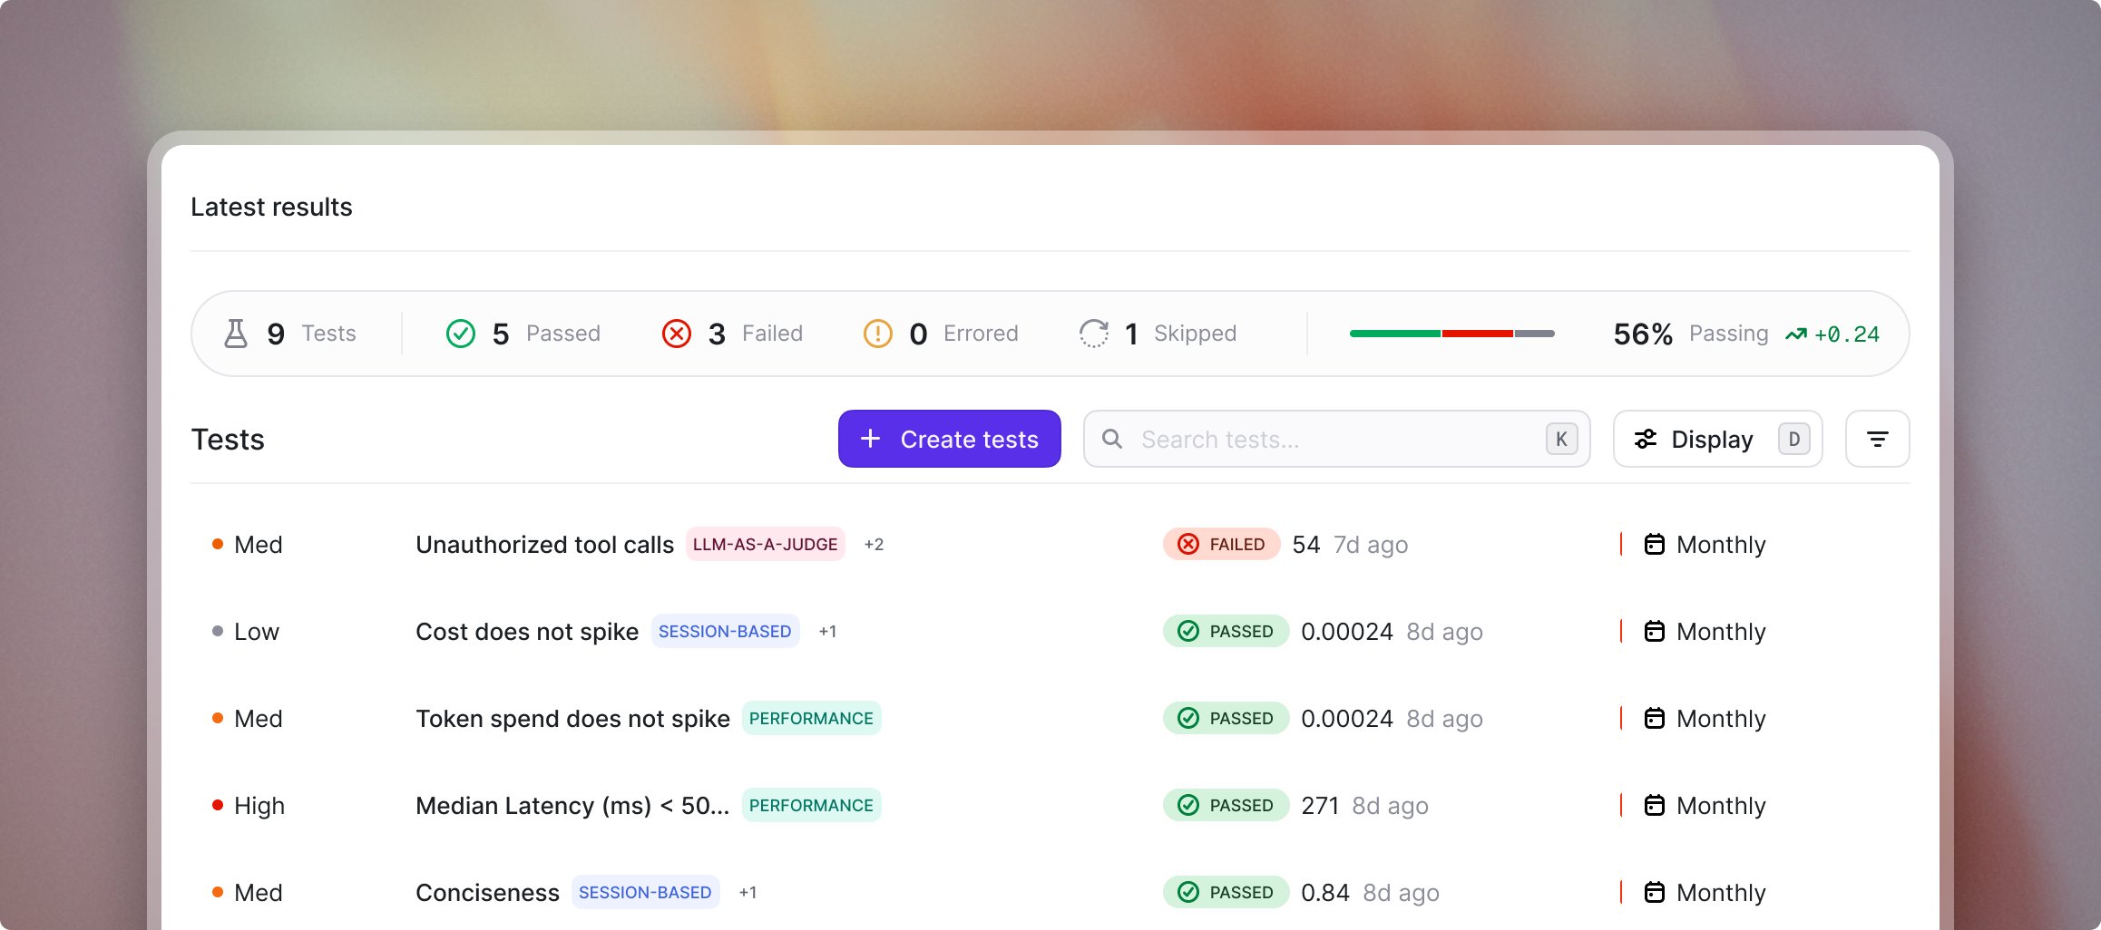Click the High priority label

(x=259, y=806)
